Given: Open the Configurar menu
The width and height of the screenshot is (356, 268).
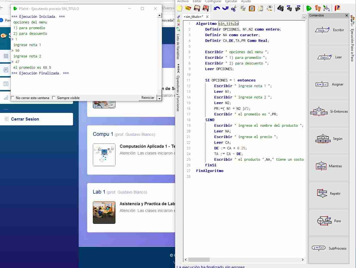Looking at the screenshot, I should click(213, 1).
